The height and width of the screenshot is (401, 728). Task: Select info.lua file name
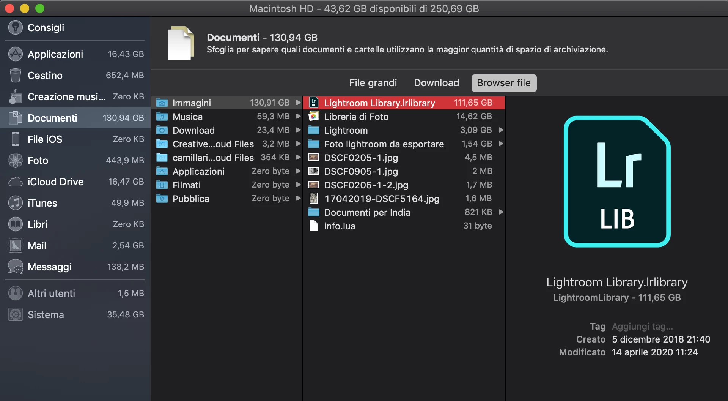click(x=340, y=226)
